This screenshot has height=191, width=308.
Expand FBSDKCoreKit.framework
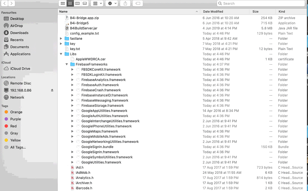(x=72, y=69)
